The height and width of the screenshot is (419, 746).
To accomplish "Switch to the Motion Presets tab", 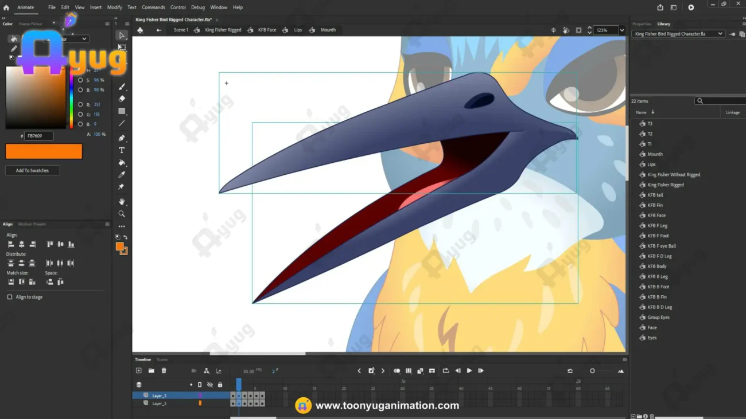I will tap(32, 224).
